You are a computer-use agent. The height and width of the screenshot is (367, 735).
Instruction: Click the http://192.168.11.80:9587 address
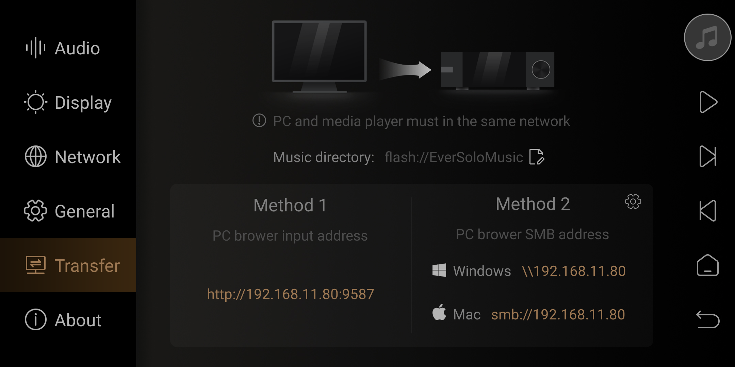coord(291,294)
